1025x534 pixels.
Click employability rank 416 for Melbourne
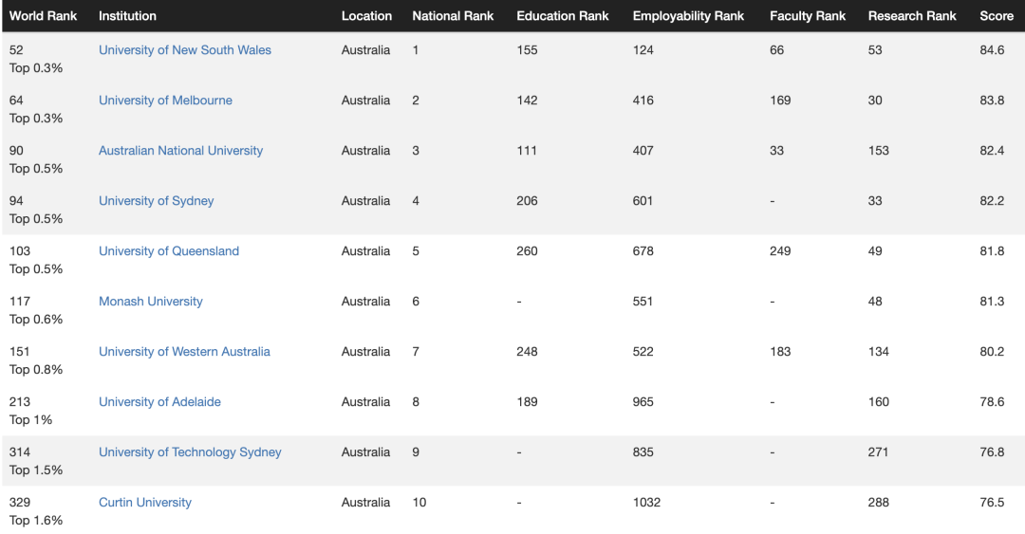[x=643, y=101]
